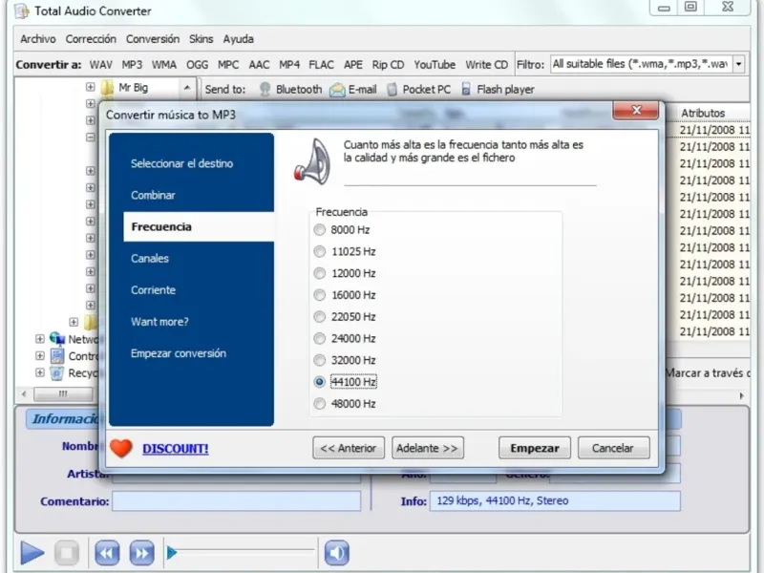Expand the Network tree node
The width and height of the screenshot is (764, 573).
[x=40, y=339]
